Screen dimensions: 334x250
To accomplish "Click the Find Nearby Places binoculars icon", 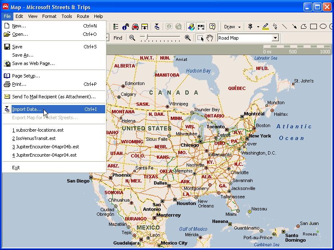I will coord(126,27).
